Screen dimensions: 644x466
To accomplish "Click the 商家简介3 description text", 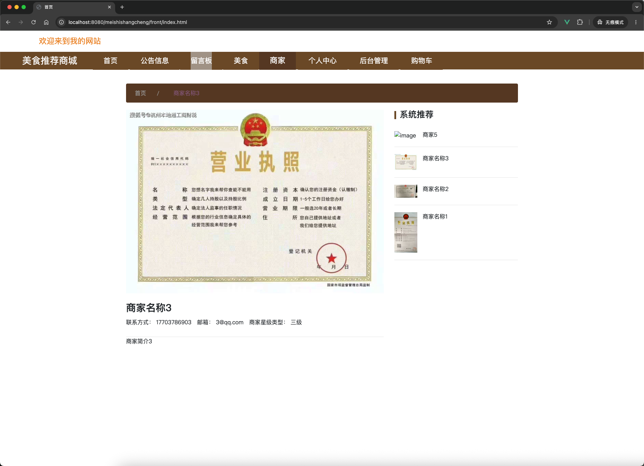I will click(139, 341).
